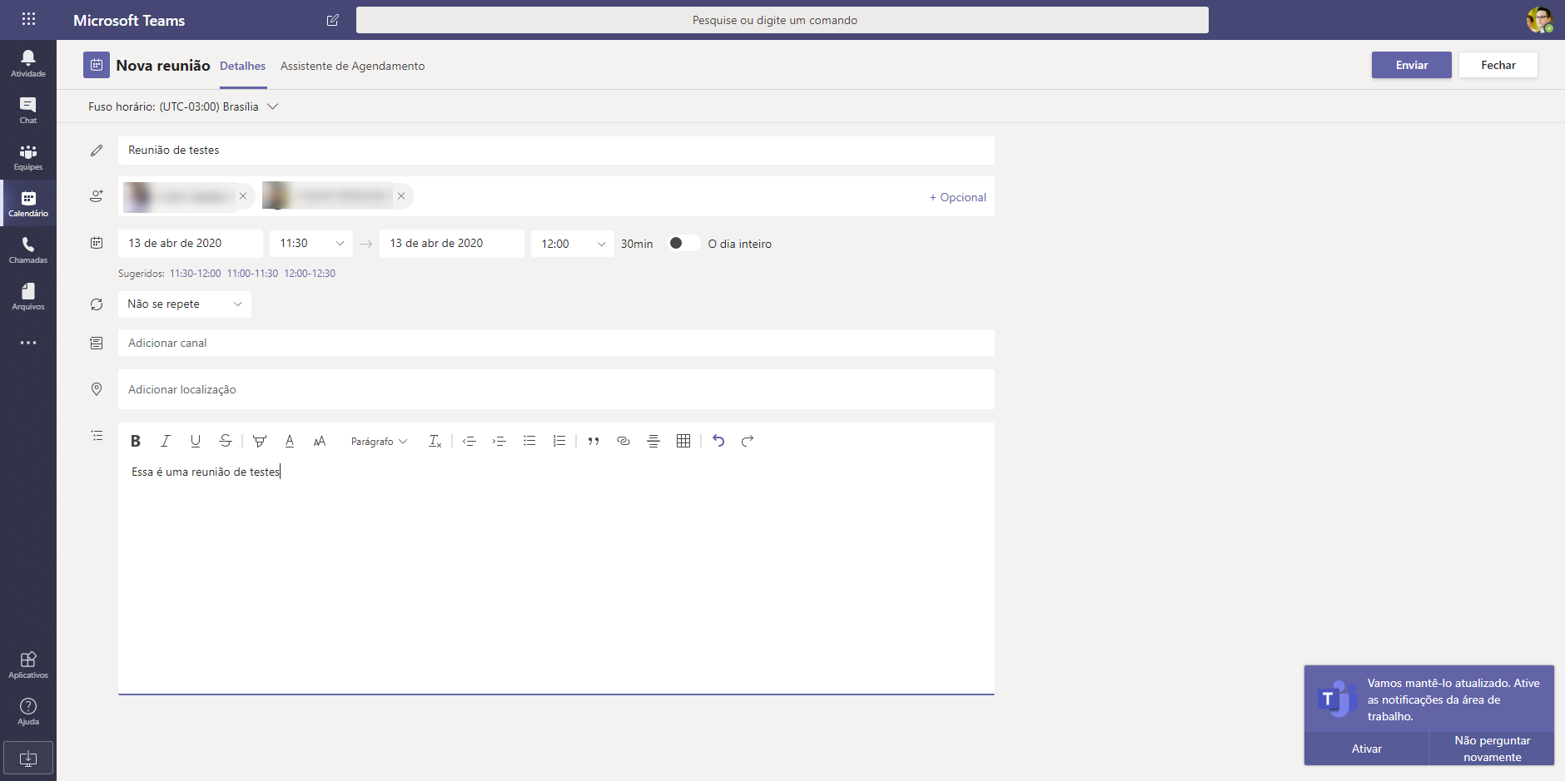Click 'Não perguntar novamente' button
The height and width of the screenshot is (781, 1565).
point(1493,749)
